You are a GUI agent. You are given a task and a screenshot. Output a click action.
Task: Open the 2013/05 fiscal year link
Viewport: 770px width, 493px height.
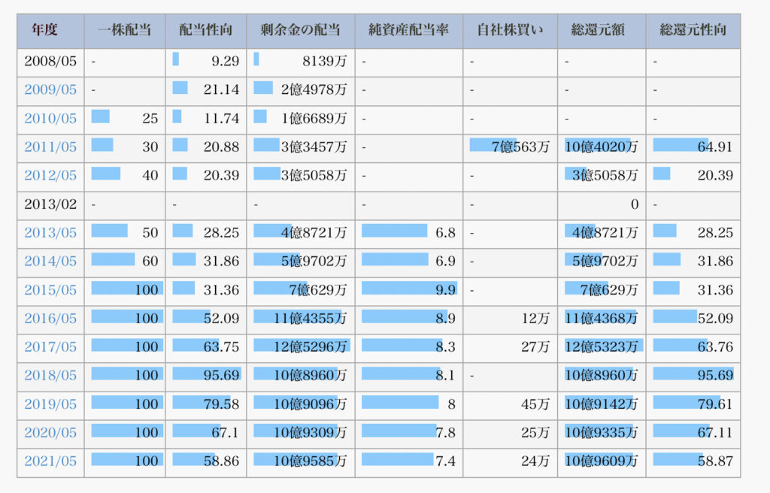50,232
